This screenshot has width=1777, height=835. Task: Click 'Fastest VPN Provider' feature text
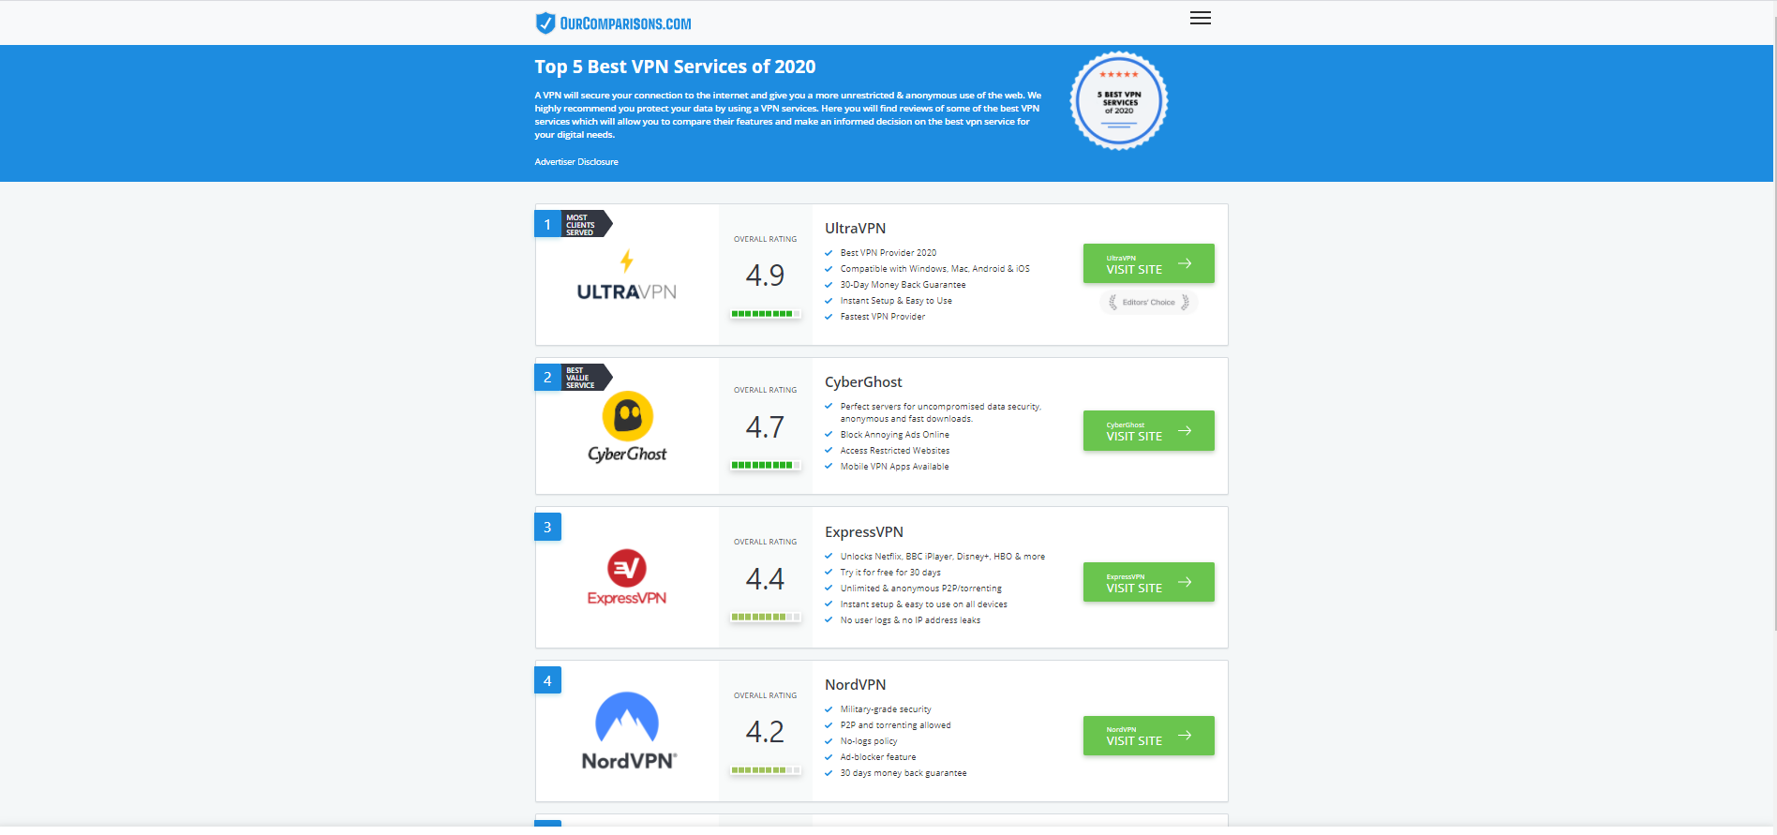click(882, 317)
